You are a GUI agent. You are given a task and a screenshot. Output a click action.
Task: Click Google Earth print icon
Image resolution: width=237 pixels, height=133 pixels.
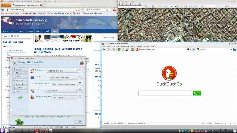coord(198,7)
